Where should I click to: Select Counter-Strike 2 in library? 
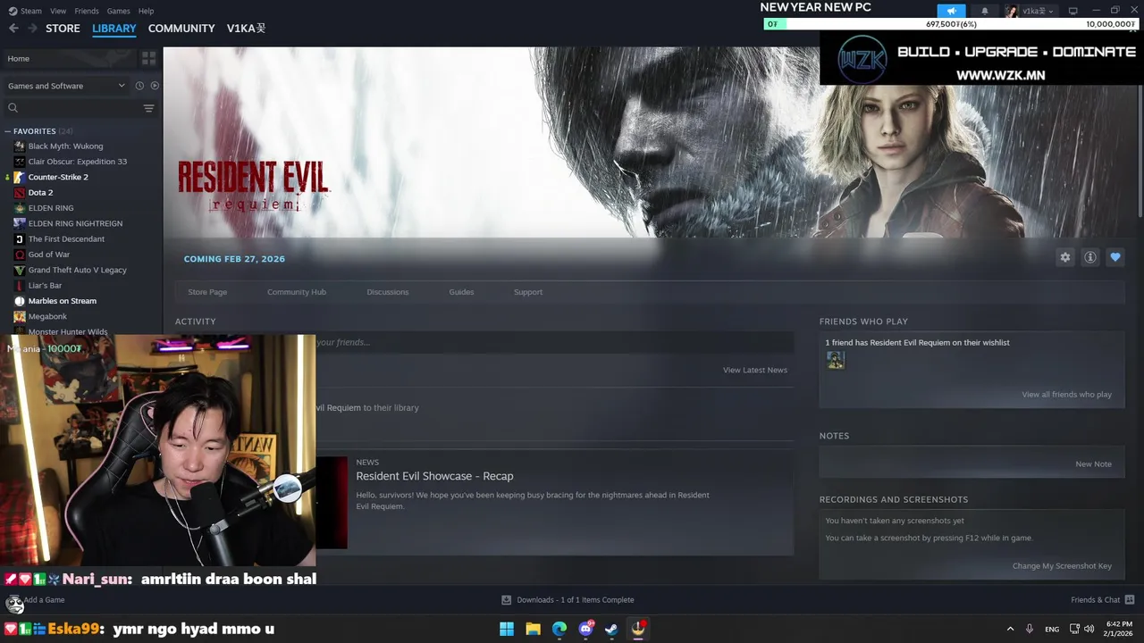coord(58,177)
